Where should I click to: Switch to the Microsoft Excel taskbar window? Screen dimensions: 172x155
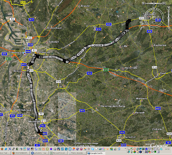(58, 153)
